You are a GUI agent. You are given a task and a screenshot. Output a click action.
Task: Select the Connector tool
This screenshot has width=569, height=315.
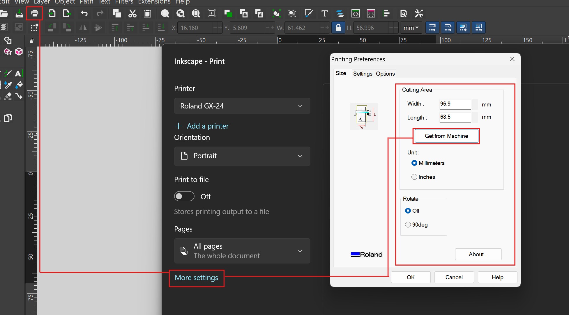19,96
